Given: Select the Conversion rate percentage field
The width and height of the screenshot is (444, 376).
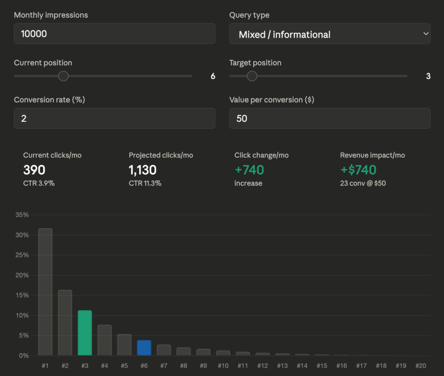Looking at the screenshot, I should (114, 118).
